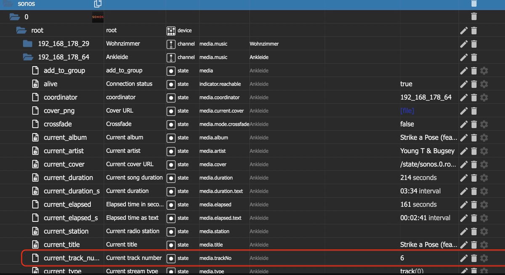Image resolution: width=505 pixels, height=275 pixels.
Task: Click the 'media.trackNo' role text
Action: [215, 258]
